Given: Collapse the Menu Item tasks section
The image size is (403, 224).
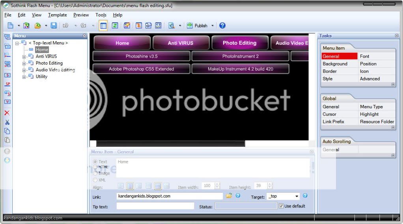Looking at the screenshot, I should pyautogui.click(x=393, y=85).
